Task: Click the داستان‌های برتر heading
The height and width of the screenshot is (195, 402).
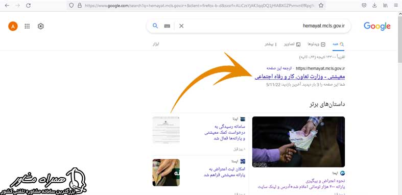Action: click(327, 104)
